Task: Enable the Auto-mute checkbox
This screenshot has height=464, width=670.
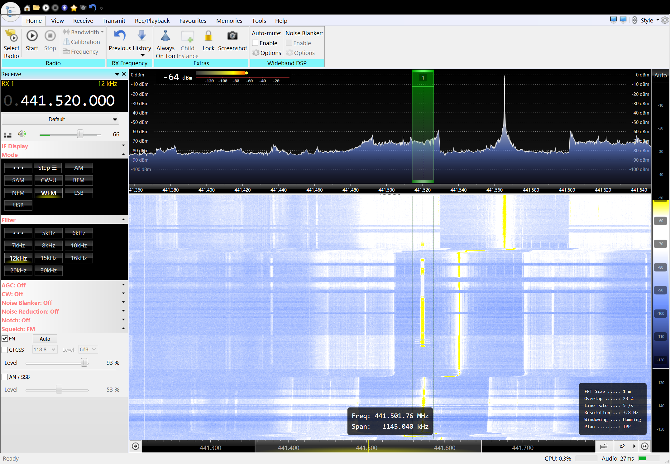Action: point(256,43)
